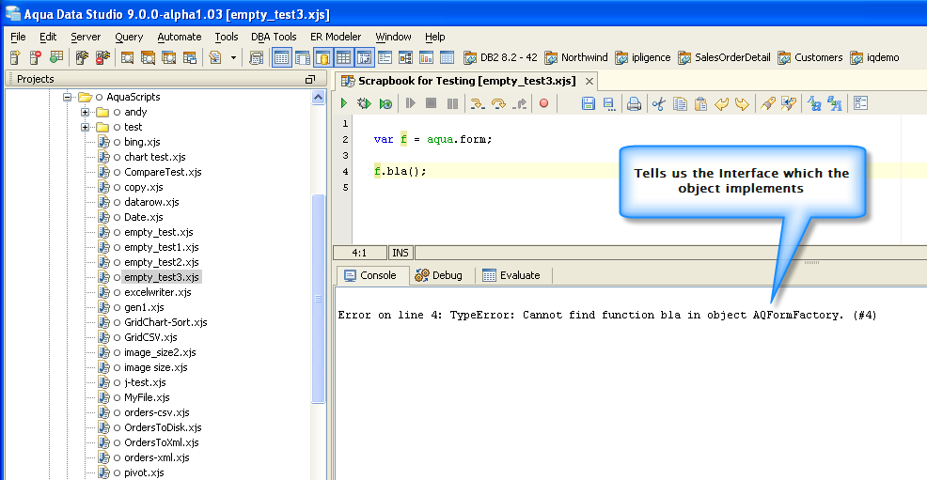The image size is (927, 480).
Task: Select GridChart-Sort.xjs file
Action: [165, 322]
